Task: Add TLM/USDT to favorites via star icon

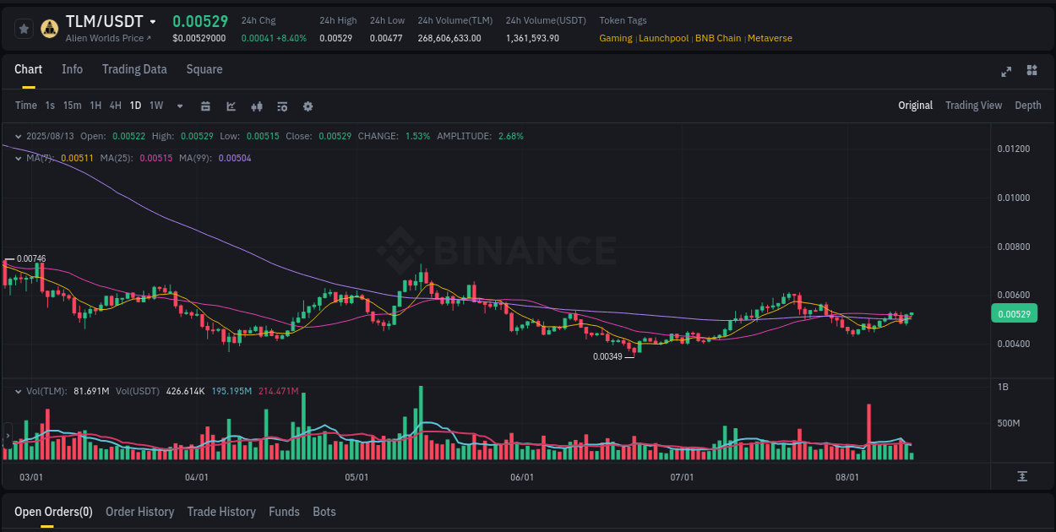Action: point(24,28)
